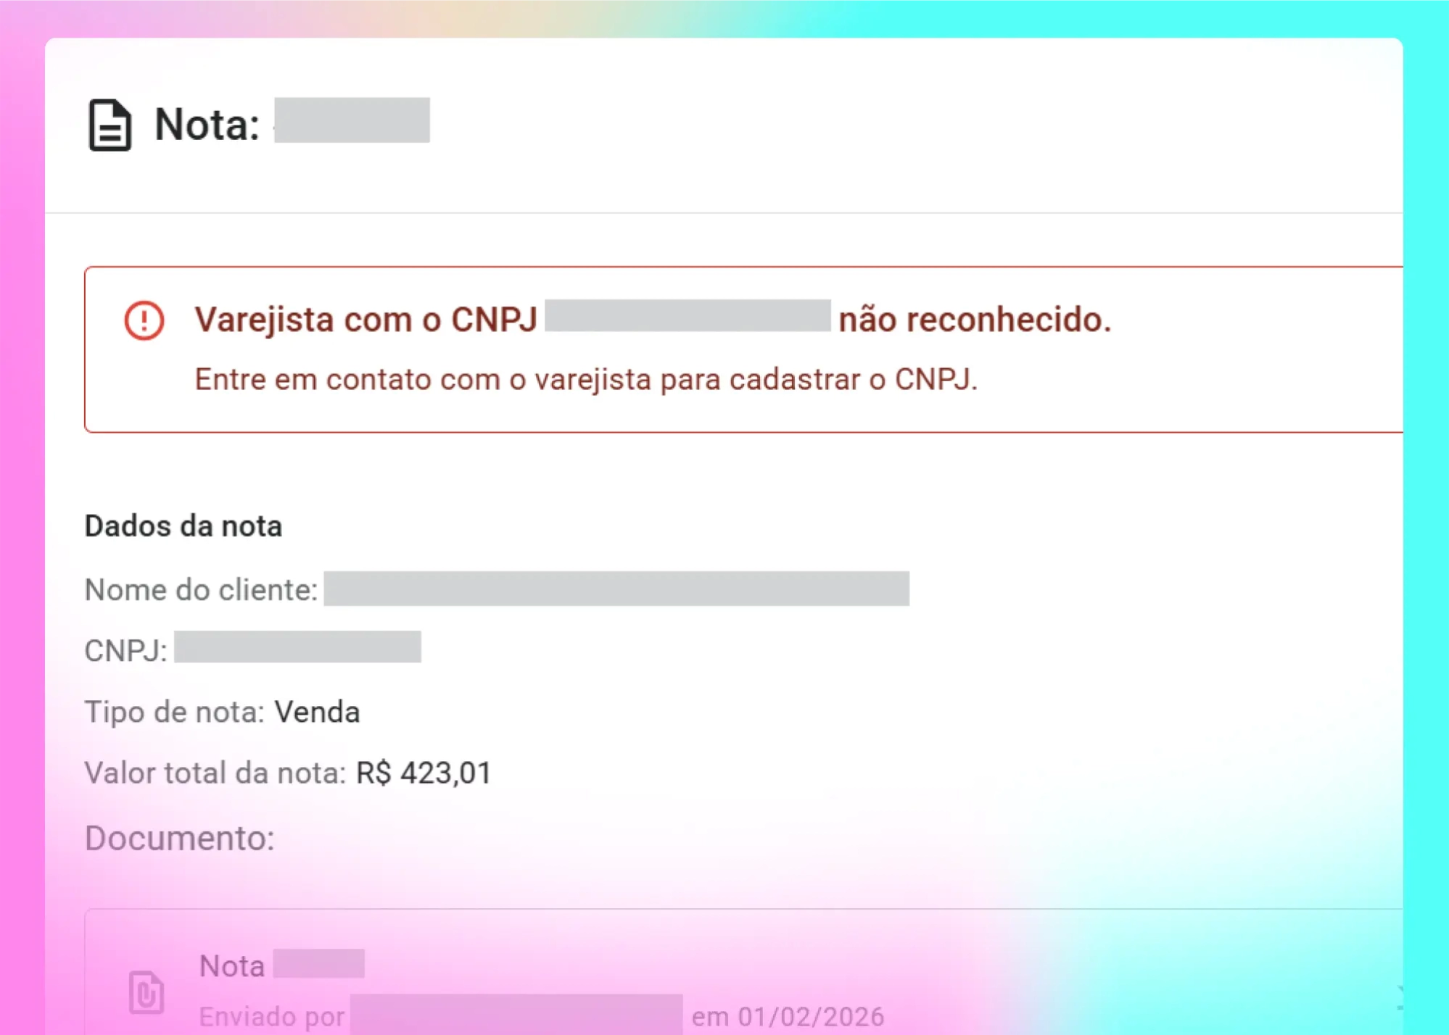Click the "não reconhecido." text in the alert
Viewport: 1449px width, 1035px height.
click(974, 320)
